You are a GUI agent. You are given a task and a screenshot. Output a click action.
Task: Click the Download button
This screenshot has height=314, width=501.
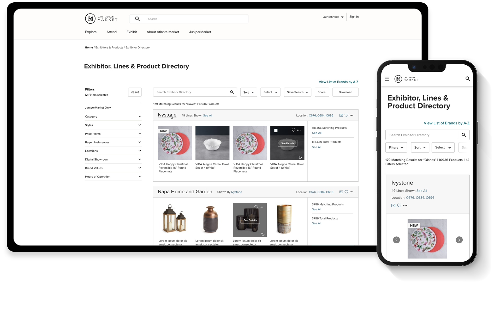click(x=345, y=92)
